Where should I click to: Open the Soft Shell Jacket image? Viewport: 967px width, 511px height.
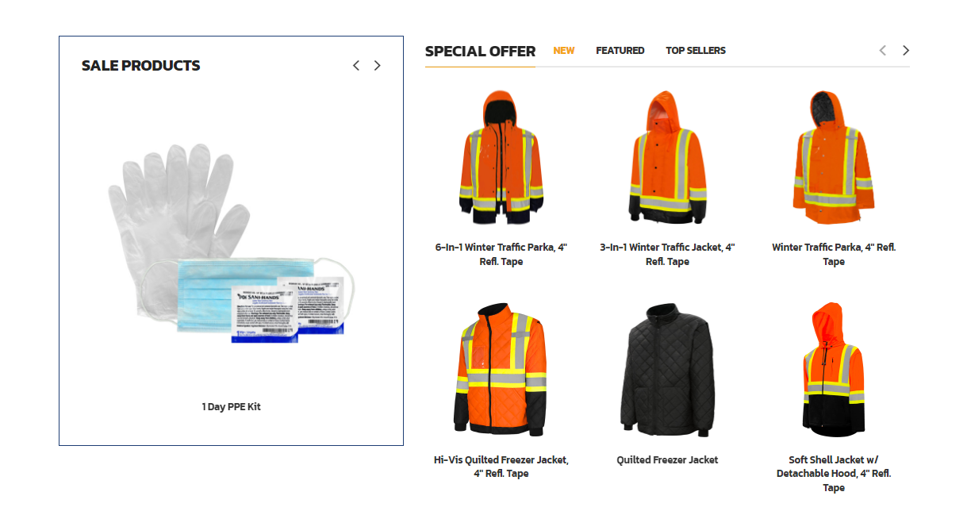tap(834, 370)
